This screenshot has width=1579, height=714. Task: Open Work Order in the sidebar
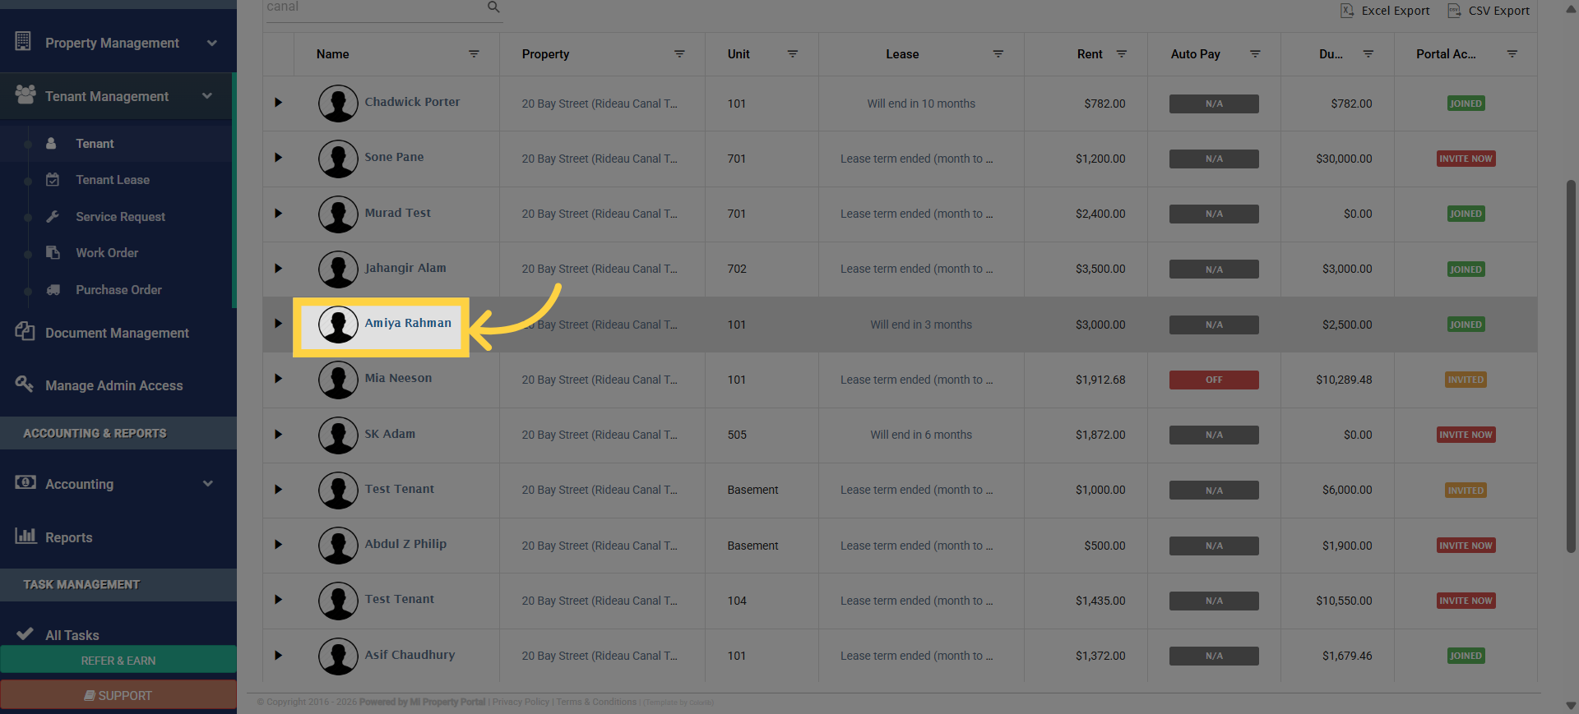click(107, 253)
